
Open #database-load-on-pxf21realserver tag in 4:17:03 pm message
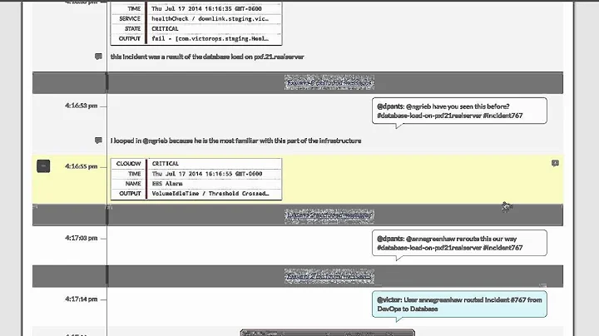(x=429, y=247)
